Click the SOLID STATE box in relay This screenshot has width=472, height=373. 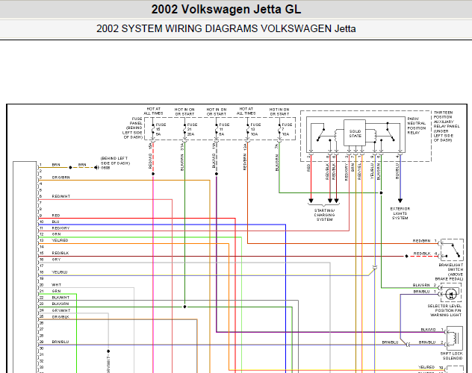[355, 134]
